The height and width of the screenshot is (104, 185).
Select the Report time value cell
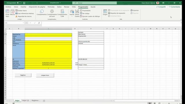pos(48,65)
